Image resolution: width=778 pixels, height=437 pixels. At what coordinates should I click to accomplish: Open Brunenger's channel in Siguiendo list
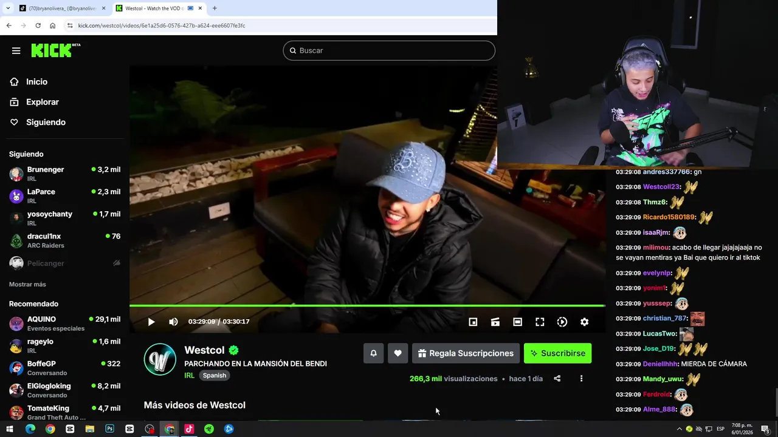pyautogui.click(x=64, y=174)
